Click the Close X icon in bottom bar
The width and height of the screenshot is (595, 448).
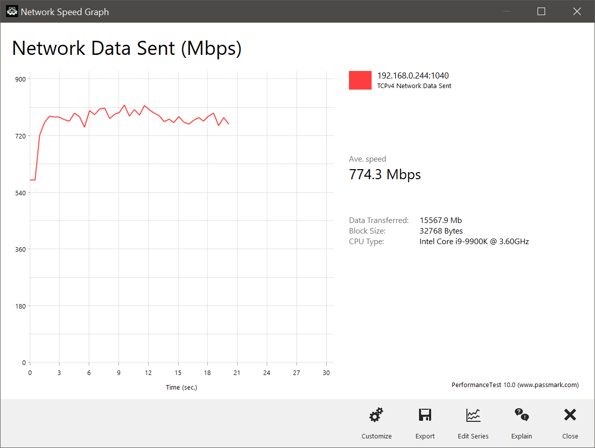(570, 415)
